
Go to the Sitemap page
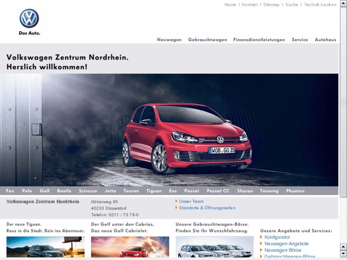tap(271, 5)
